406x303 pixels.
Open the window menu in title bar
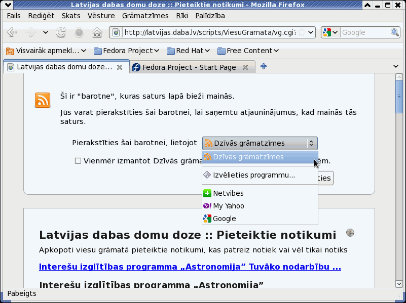[x=8, y=5]
